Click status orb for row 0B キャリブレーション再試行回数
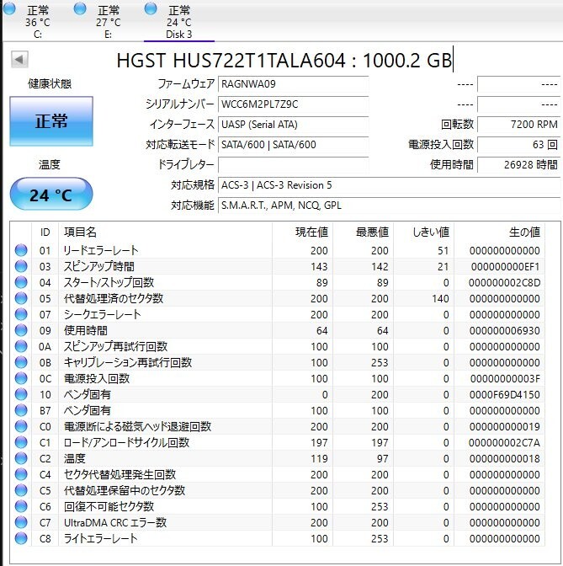The width and height of the screenshot is (563, 566). pyautogui.click(x=21, y=362)
